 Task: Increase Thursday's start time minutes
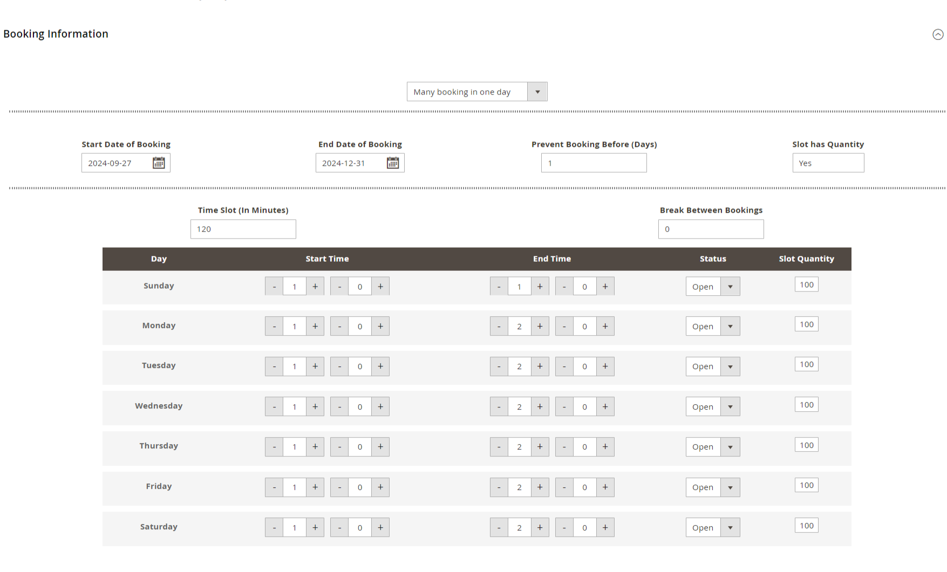click(x=380, y=447)
